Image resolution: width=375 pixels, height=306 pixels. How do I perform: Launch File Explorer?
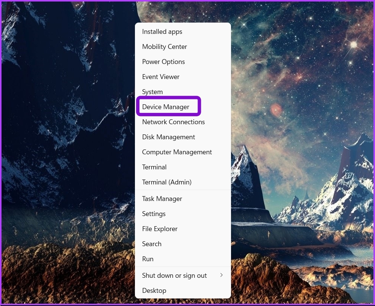[x=160, y=229]
